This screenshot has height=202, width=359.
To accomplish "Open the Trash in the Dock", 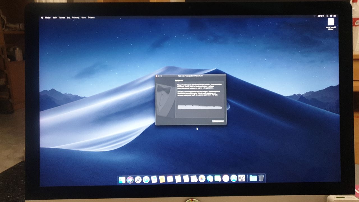I will 261,178.
